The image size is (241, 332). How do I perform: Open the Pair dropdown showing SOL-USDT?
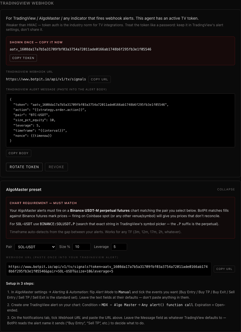coord(35,247)
